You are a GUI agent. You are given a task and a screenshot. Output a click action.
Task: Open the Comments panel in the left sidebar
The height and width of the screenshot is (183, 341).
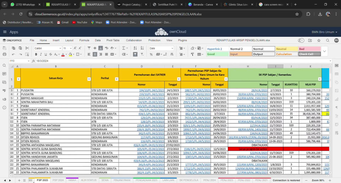tap(4, 74)
